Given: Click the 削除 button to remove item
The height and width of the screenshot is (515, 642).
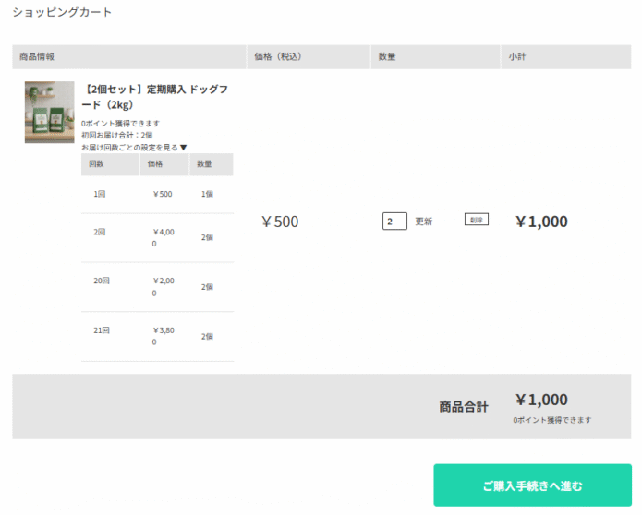Looking at the screenshot, I should [476, 220].
